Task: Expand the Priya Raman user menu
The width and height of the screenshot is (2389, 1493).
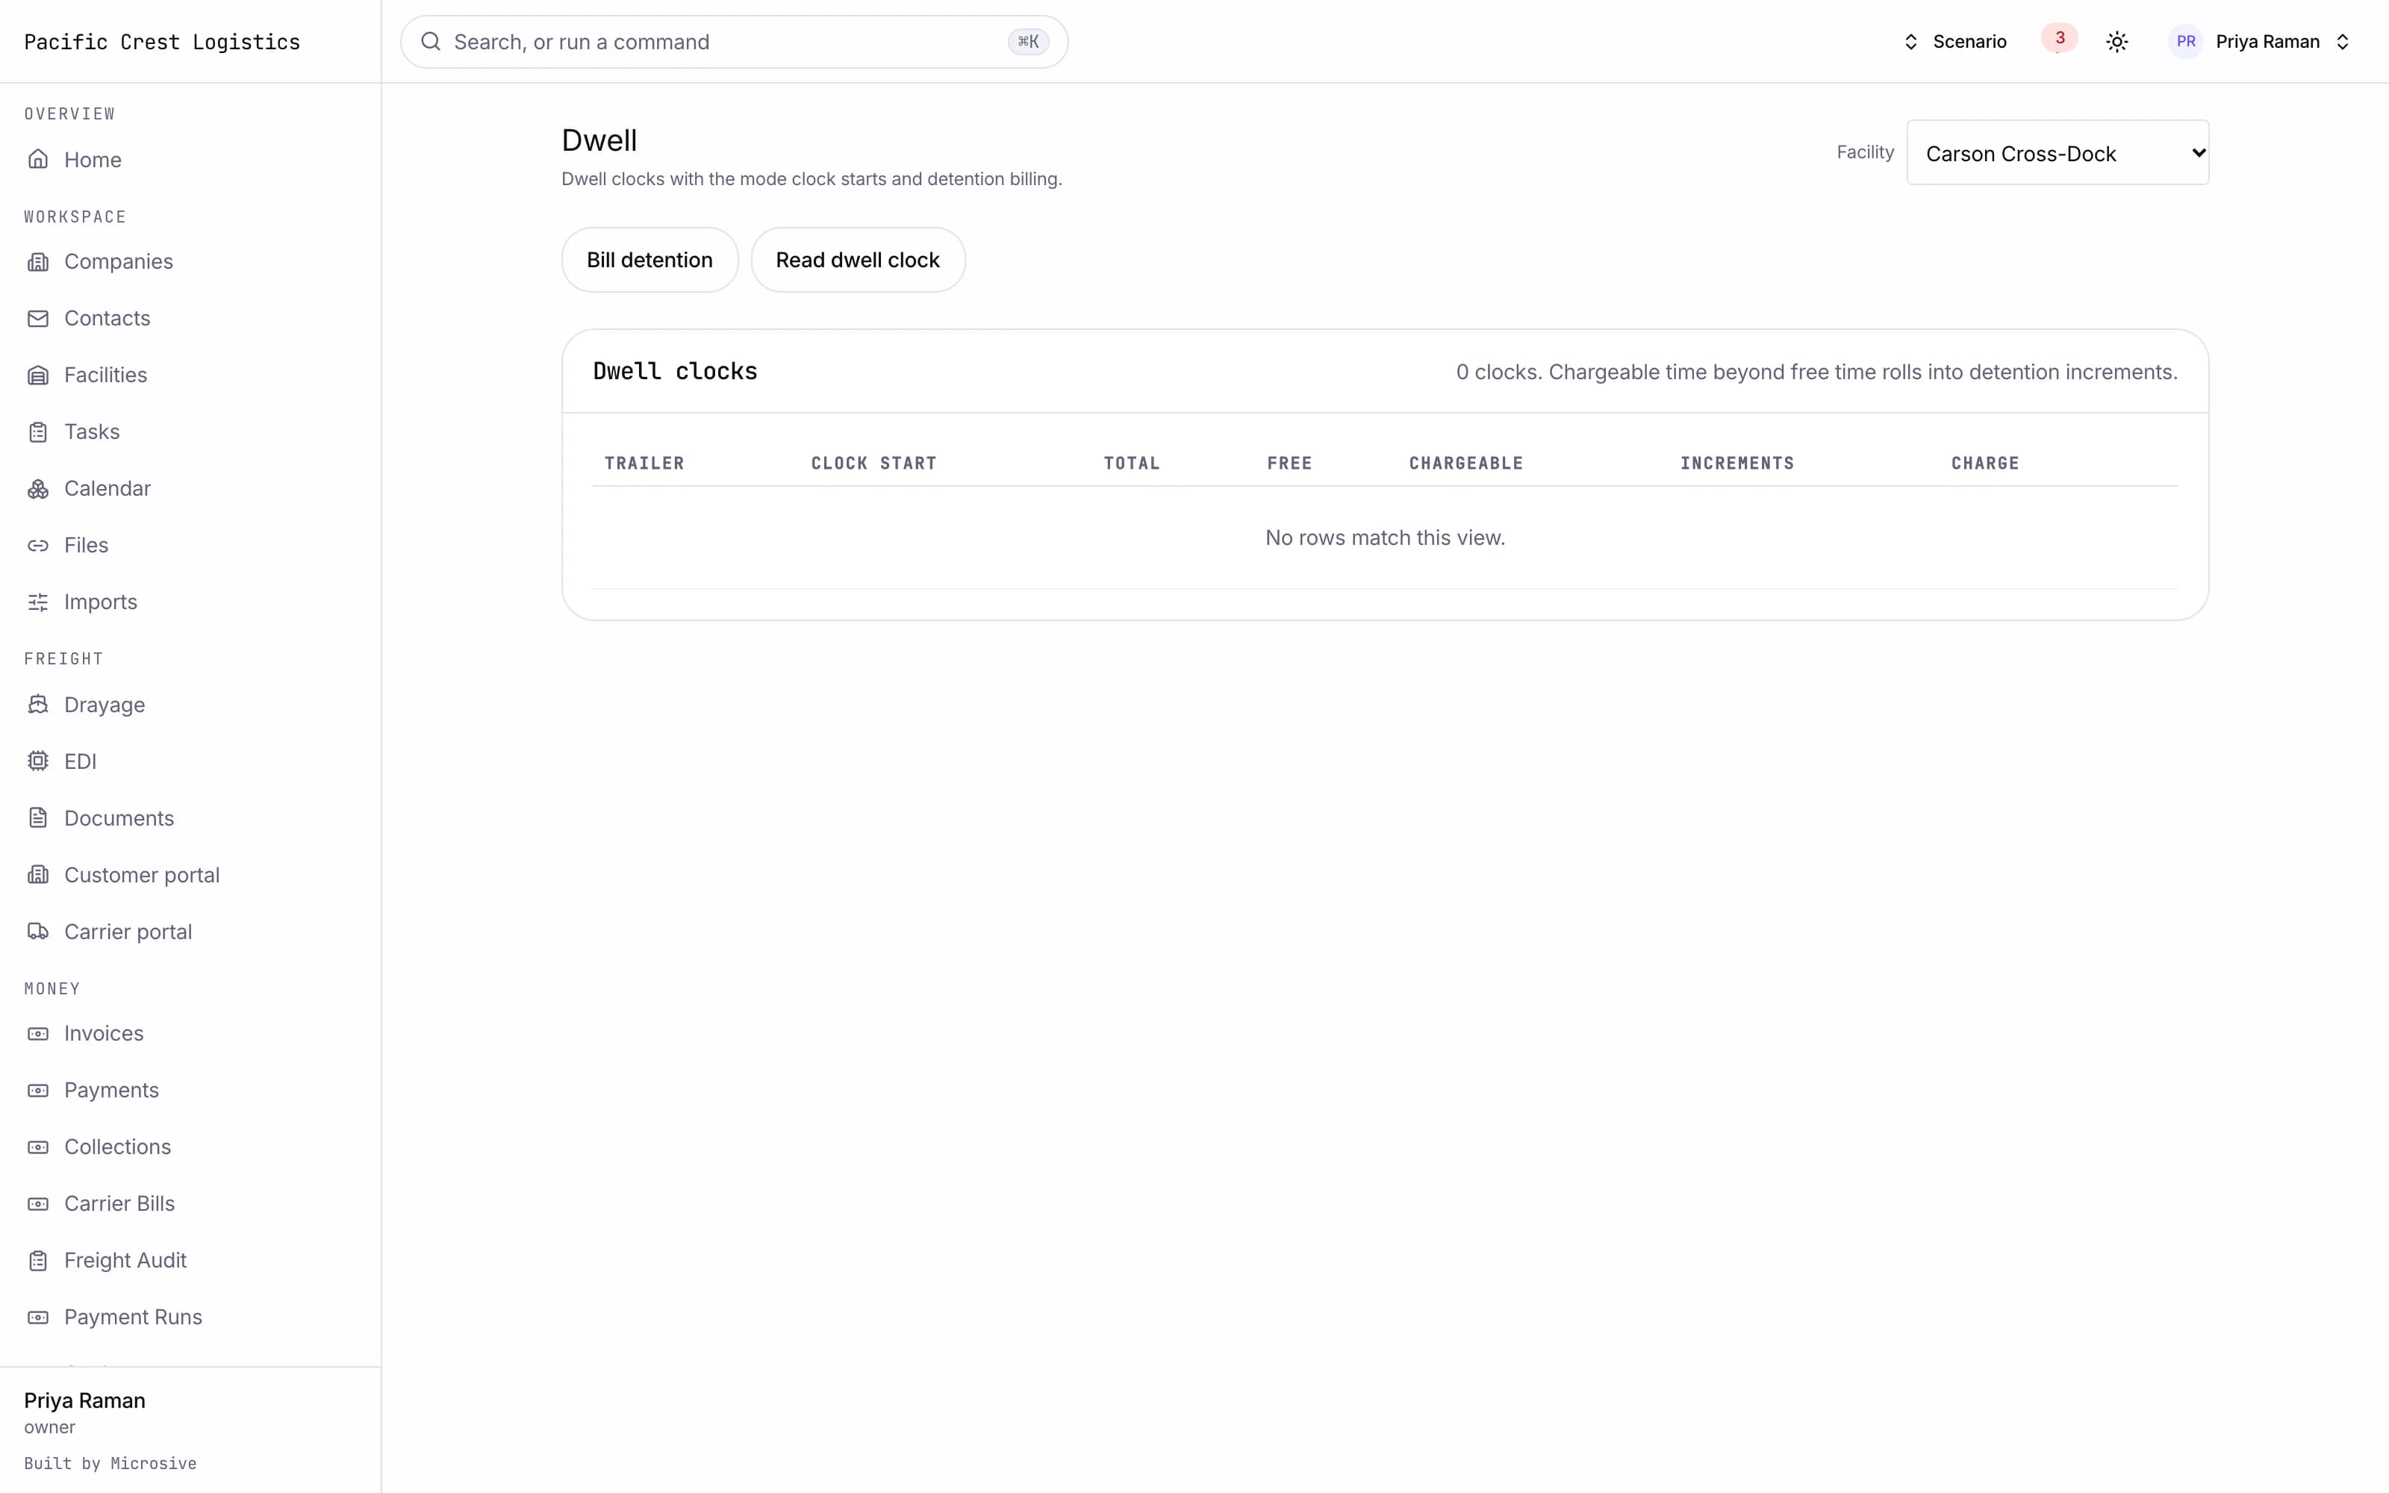Action: pyautogui.click(x=2258, y=42)
